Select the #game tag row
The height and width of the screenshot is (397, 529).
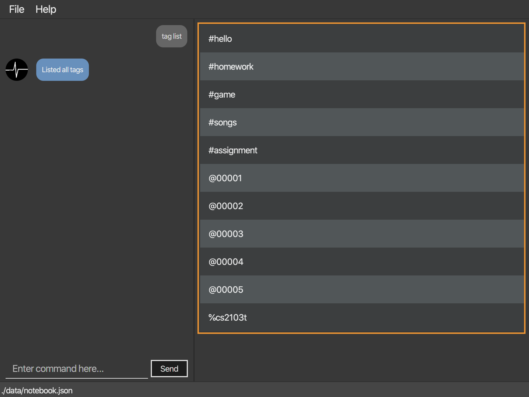362,94
